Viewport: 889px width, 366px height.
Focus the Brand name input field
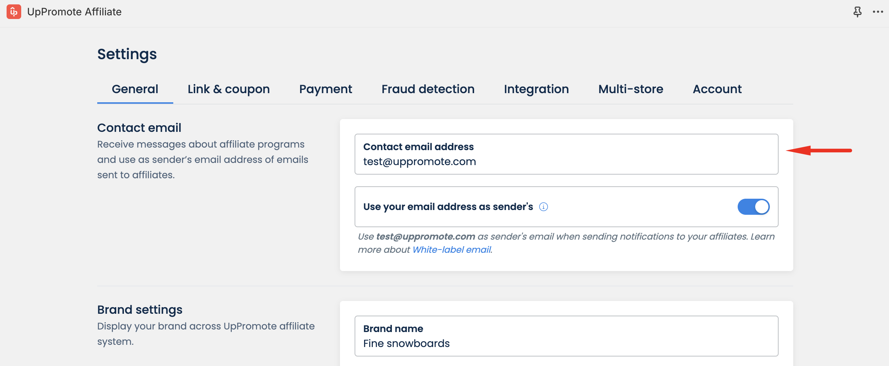coord(566,343)
